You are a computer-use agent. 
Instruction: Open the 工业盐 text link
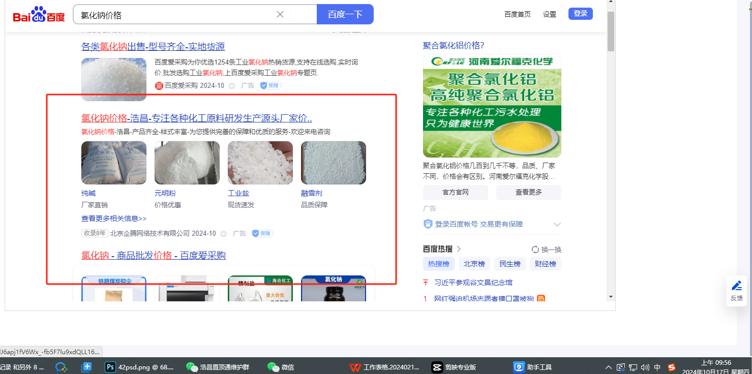point(238,193)
